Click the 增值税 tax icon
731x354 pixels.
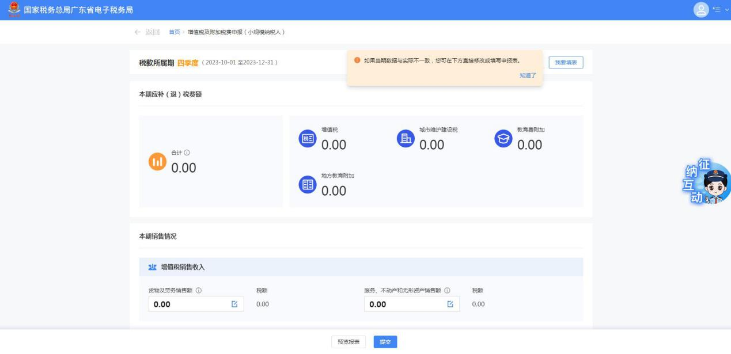[308, 139]
